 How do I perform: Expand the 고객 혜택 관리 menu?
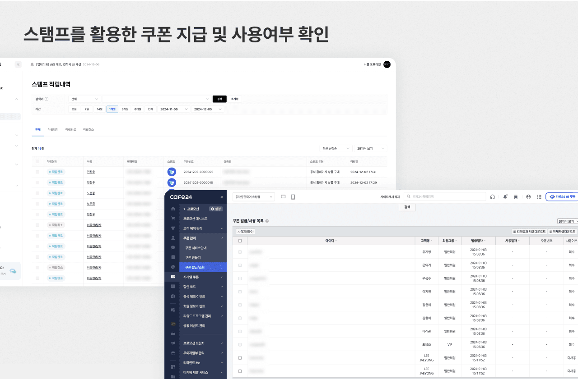(x=203, y=228)
